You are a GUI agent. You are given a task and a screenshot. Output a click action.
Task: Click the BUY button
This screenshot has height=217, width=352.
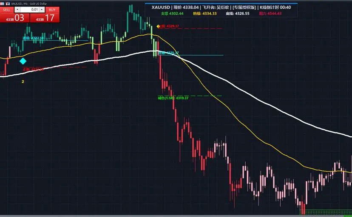pos(52,10)
